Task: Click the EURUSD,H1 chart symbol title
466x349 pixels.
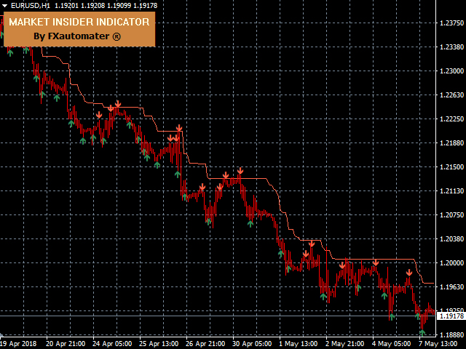Action: click(30, 5)
